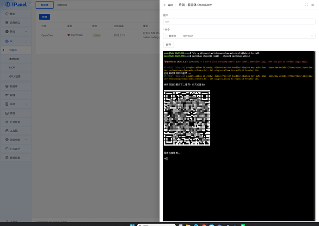Viewport: 319px width, 226px height.
Task: Open 概览 overview from the sidebar
Action: (x=12, y=14)
